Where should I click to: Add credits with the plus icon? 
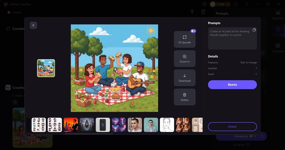coord(228,4)
